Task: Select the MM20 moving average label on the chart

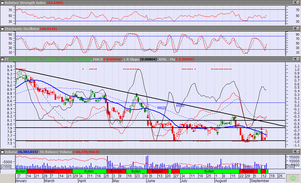Action: click(162, 108)
